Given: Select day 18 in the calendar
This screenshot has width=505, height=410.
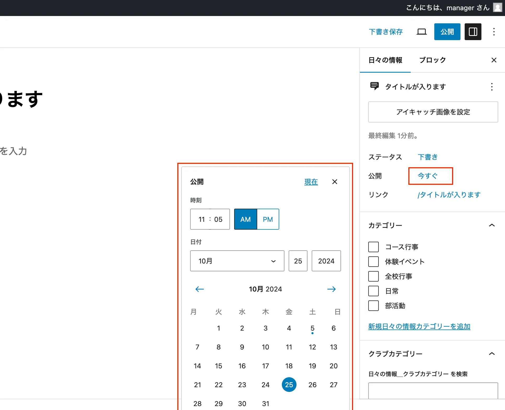Looking at the screenshot, I should [x=289, y=366].
